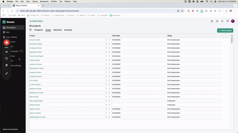Restart the recording with the undo arrow icon
The width and height of the screenshot is (238, 133).
point(7,59)
